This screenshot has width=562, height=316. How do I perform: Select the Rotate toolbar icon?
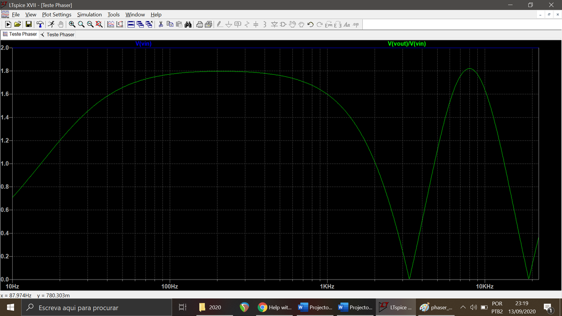(x=329, y=25)
